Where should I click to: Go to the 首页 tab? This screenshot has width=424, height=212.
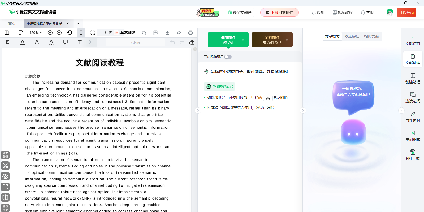click(x=12, y=23)
